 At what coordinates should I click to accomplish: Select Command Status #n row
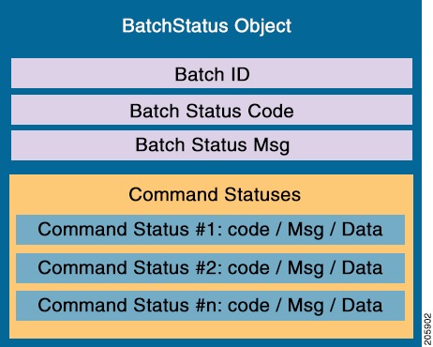tap(210, 306)
